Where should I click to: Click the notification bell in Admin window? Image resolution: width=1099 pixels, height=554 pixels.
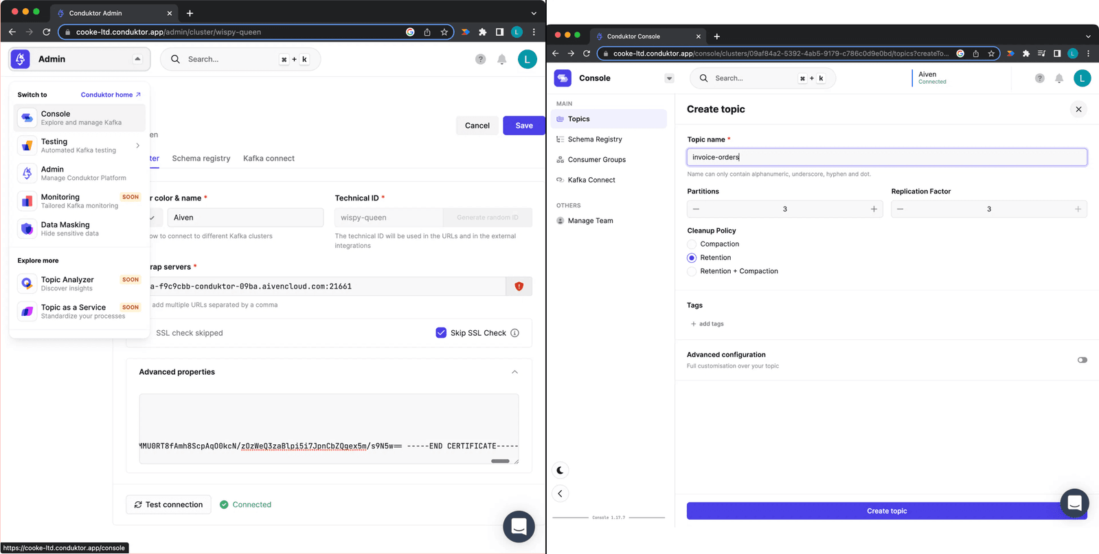coord(502,60)
